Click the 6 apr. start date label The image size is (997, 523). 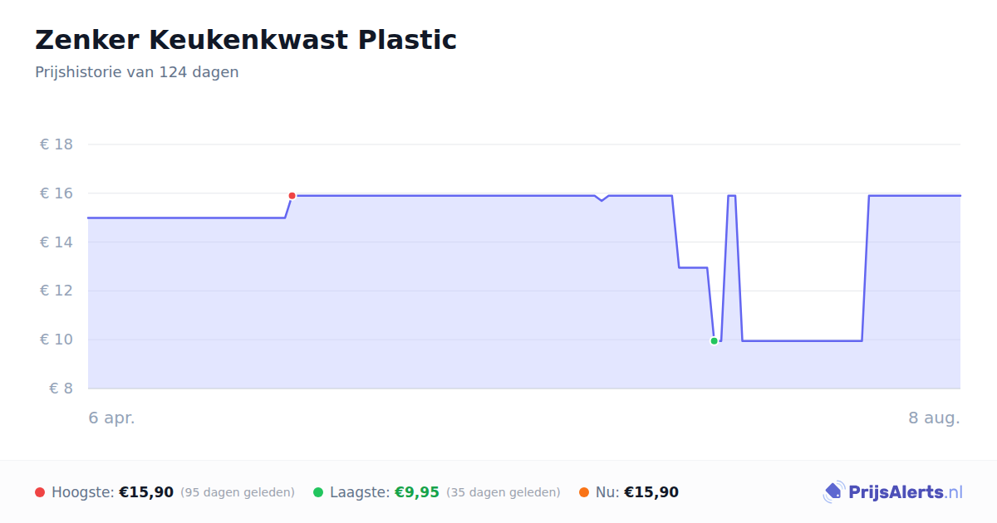[112, 418]
